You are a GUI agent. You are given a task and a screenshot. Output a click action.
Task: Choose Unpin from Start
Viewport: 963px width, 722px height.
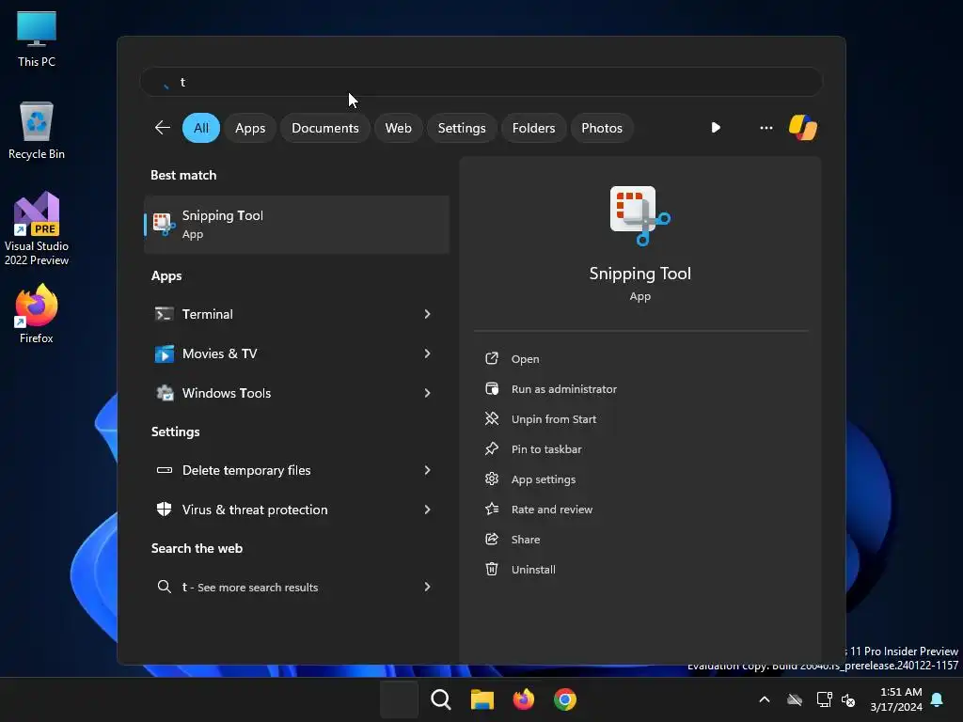pyautogui.click(x=553, y=419)
